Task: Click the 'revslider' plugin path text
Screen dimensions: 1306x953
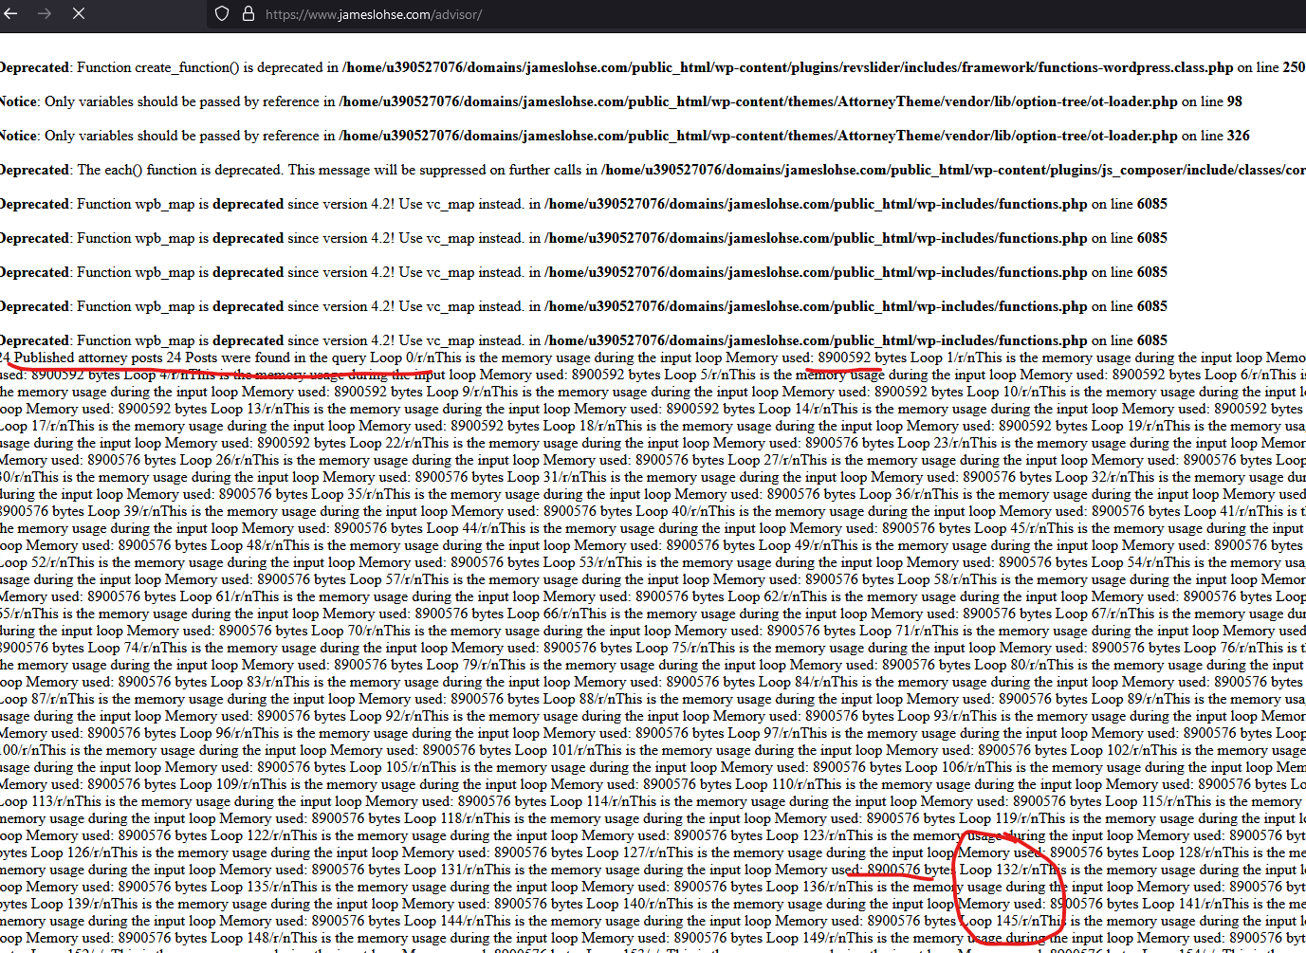Action: 801,67
